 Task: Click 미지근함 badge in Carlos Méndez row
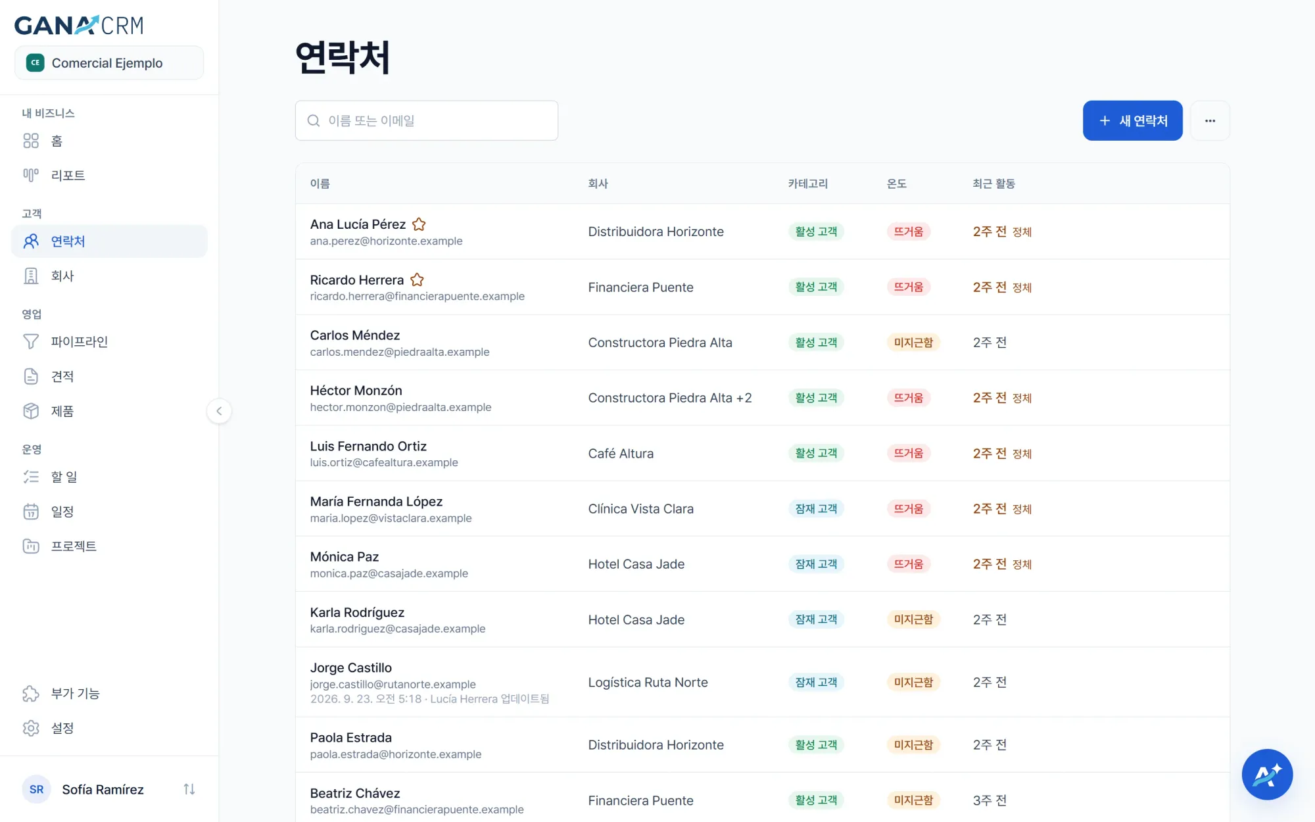913,343
